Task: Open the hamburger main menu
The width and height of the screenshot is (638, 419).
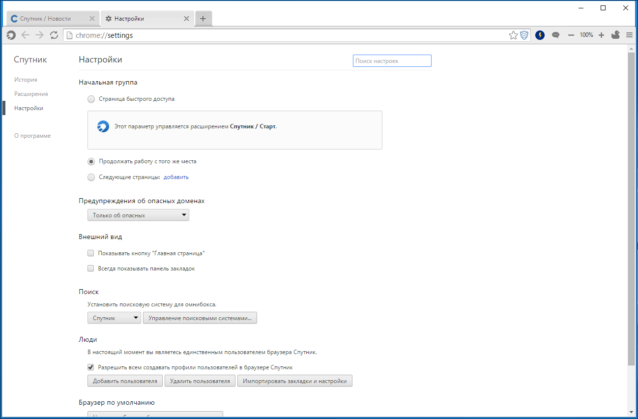Action: pyautogui.click(x=629, y=35)
